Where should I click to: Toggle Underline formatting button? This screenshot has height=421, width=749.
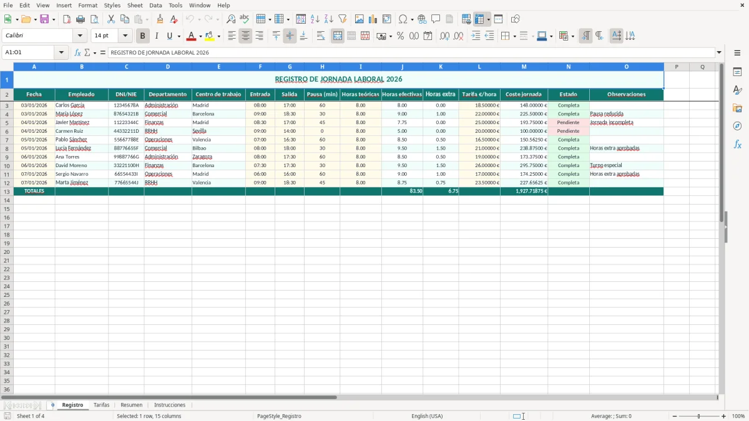169,36
